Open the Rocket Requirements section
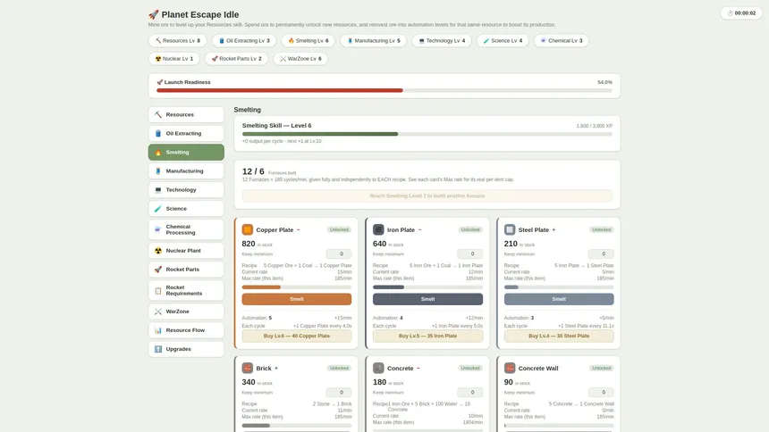This screenshot has width=769, height=432. (186, 290)
